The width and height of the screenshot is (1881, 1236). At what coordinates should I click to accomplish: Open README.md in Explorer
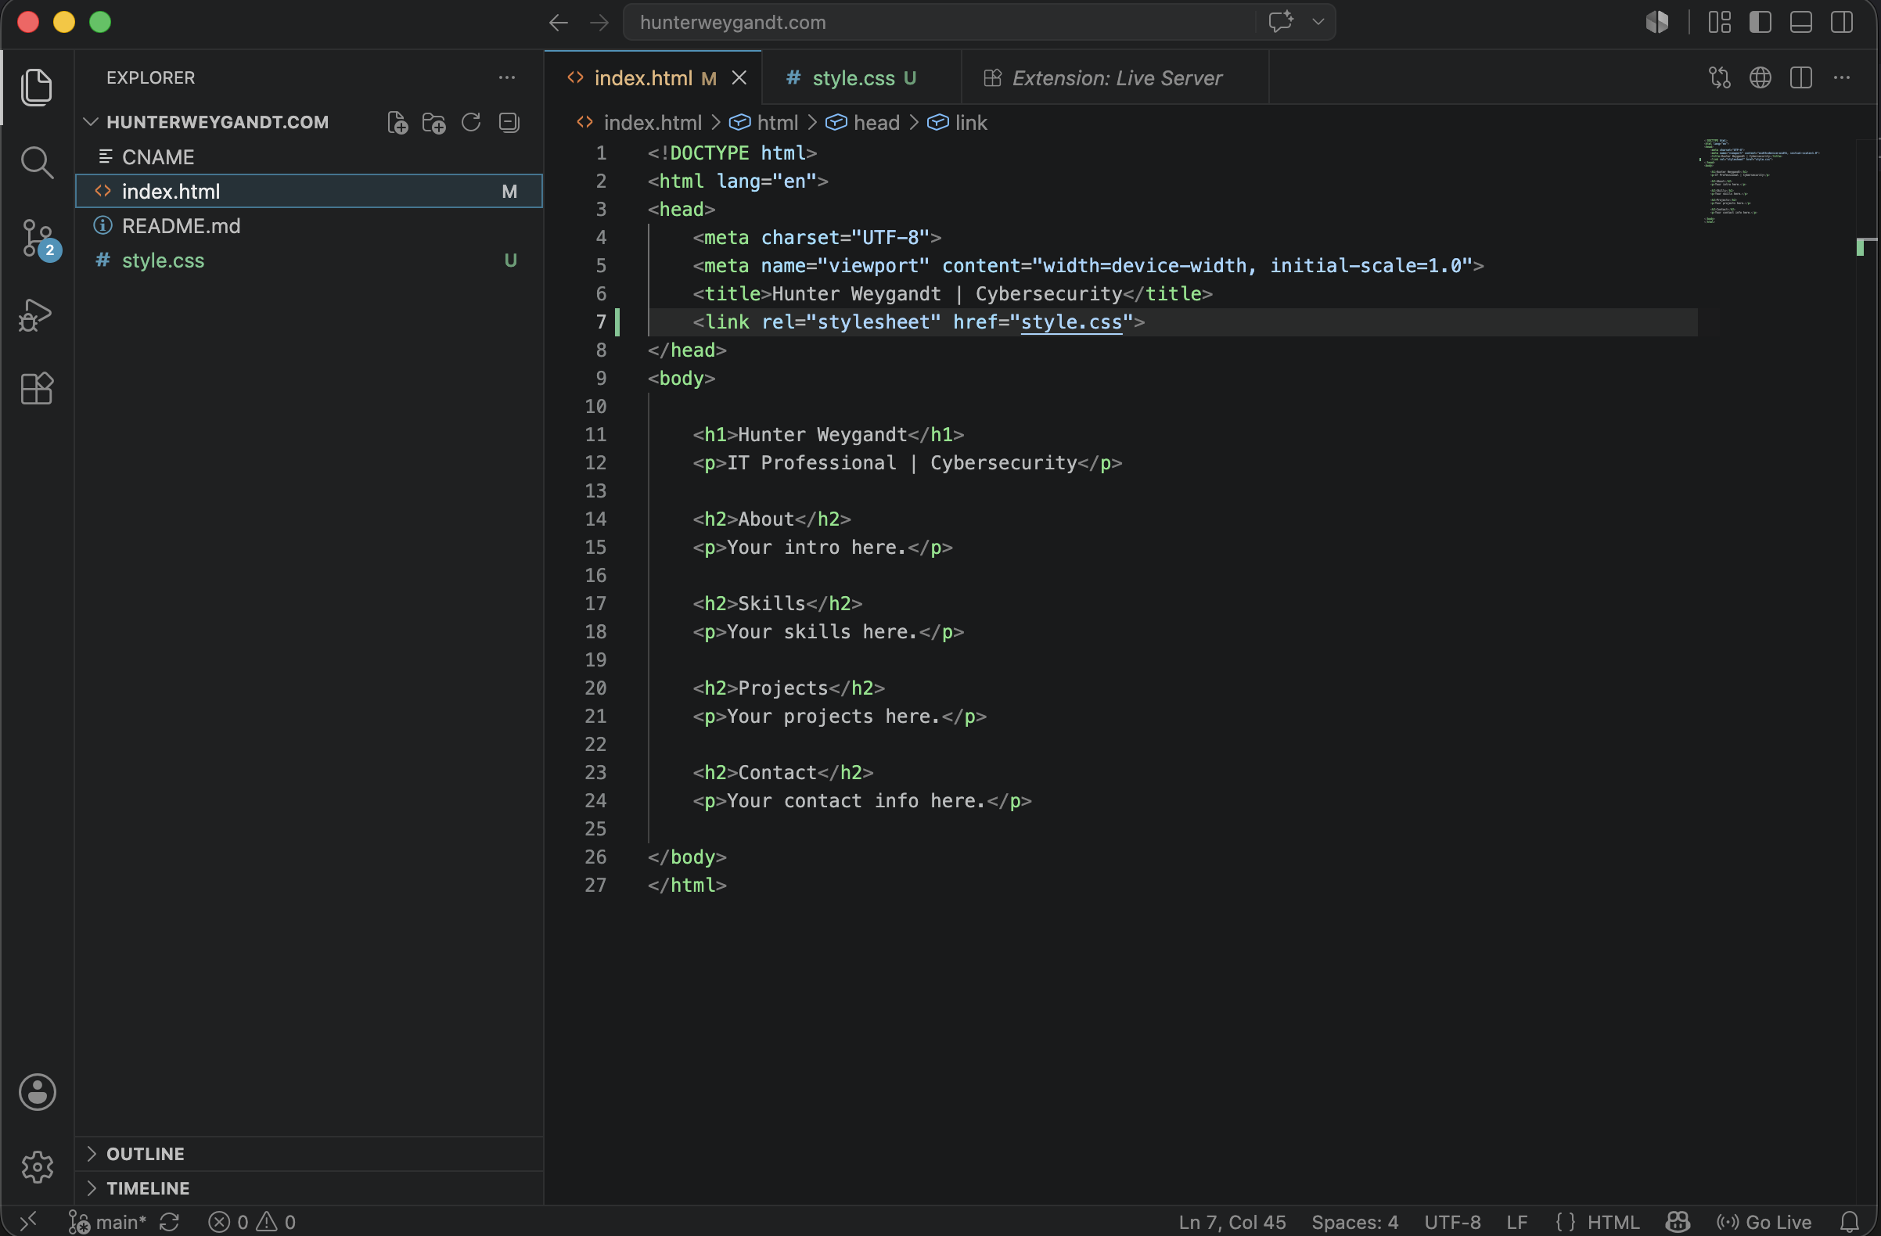pos(309,226)
